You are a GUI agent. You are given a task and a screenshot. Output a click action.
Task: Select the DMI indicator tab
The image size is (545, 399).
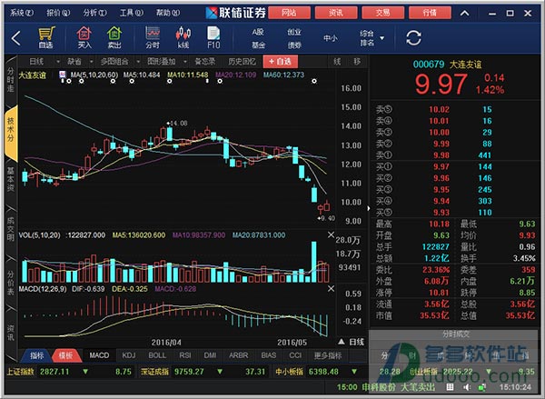tap(210, 355)
